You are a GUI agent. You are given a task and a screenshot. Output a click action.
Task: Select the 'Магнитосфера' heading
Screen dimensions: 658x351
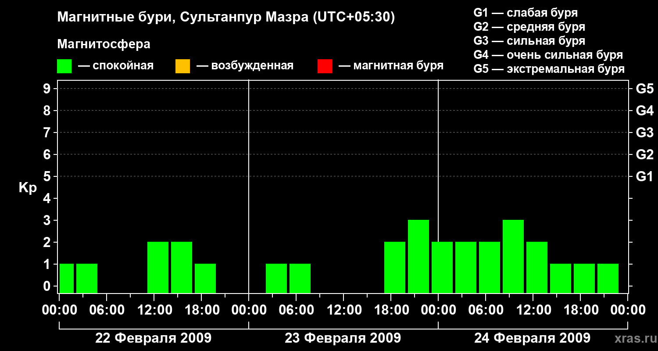point(104,44)
